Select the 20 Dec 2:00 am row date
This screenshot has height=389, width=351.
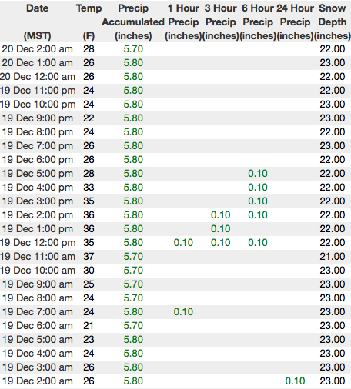38,49
